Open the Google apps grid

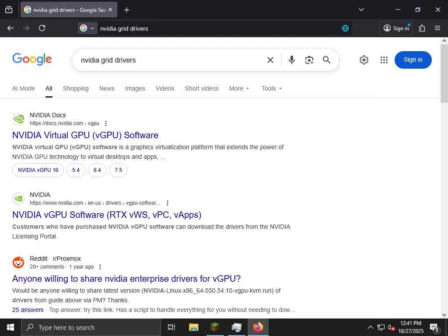[x=384, y=60]
